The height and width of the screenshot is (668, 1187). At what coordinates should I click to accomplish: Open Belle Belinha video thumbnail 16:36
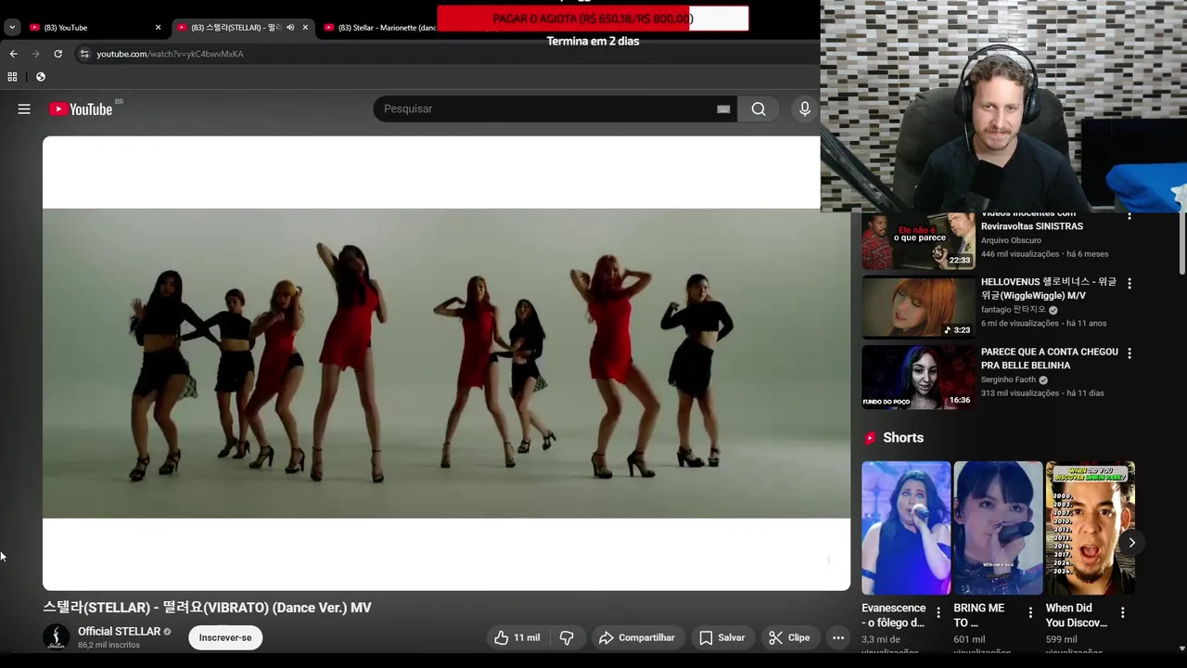click(x=918, y=377)
